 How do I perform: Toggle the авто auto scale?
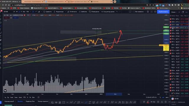[x=167, y=97]
